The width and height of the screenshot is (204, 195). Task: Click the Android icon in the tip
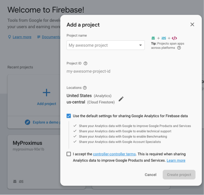[x=153, y=38]
